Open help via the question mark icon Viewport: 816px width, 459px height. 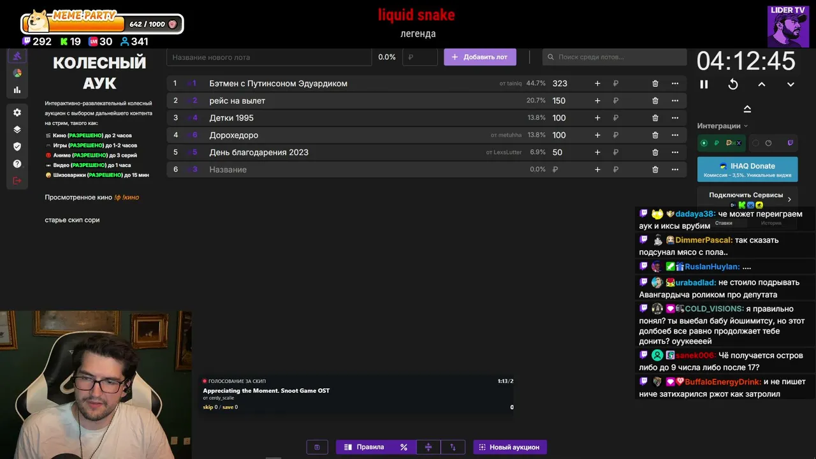[17, 164]
